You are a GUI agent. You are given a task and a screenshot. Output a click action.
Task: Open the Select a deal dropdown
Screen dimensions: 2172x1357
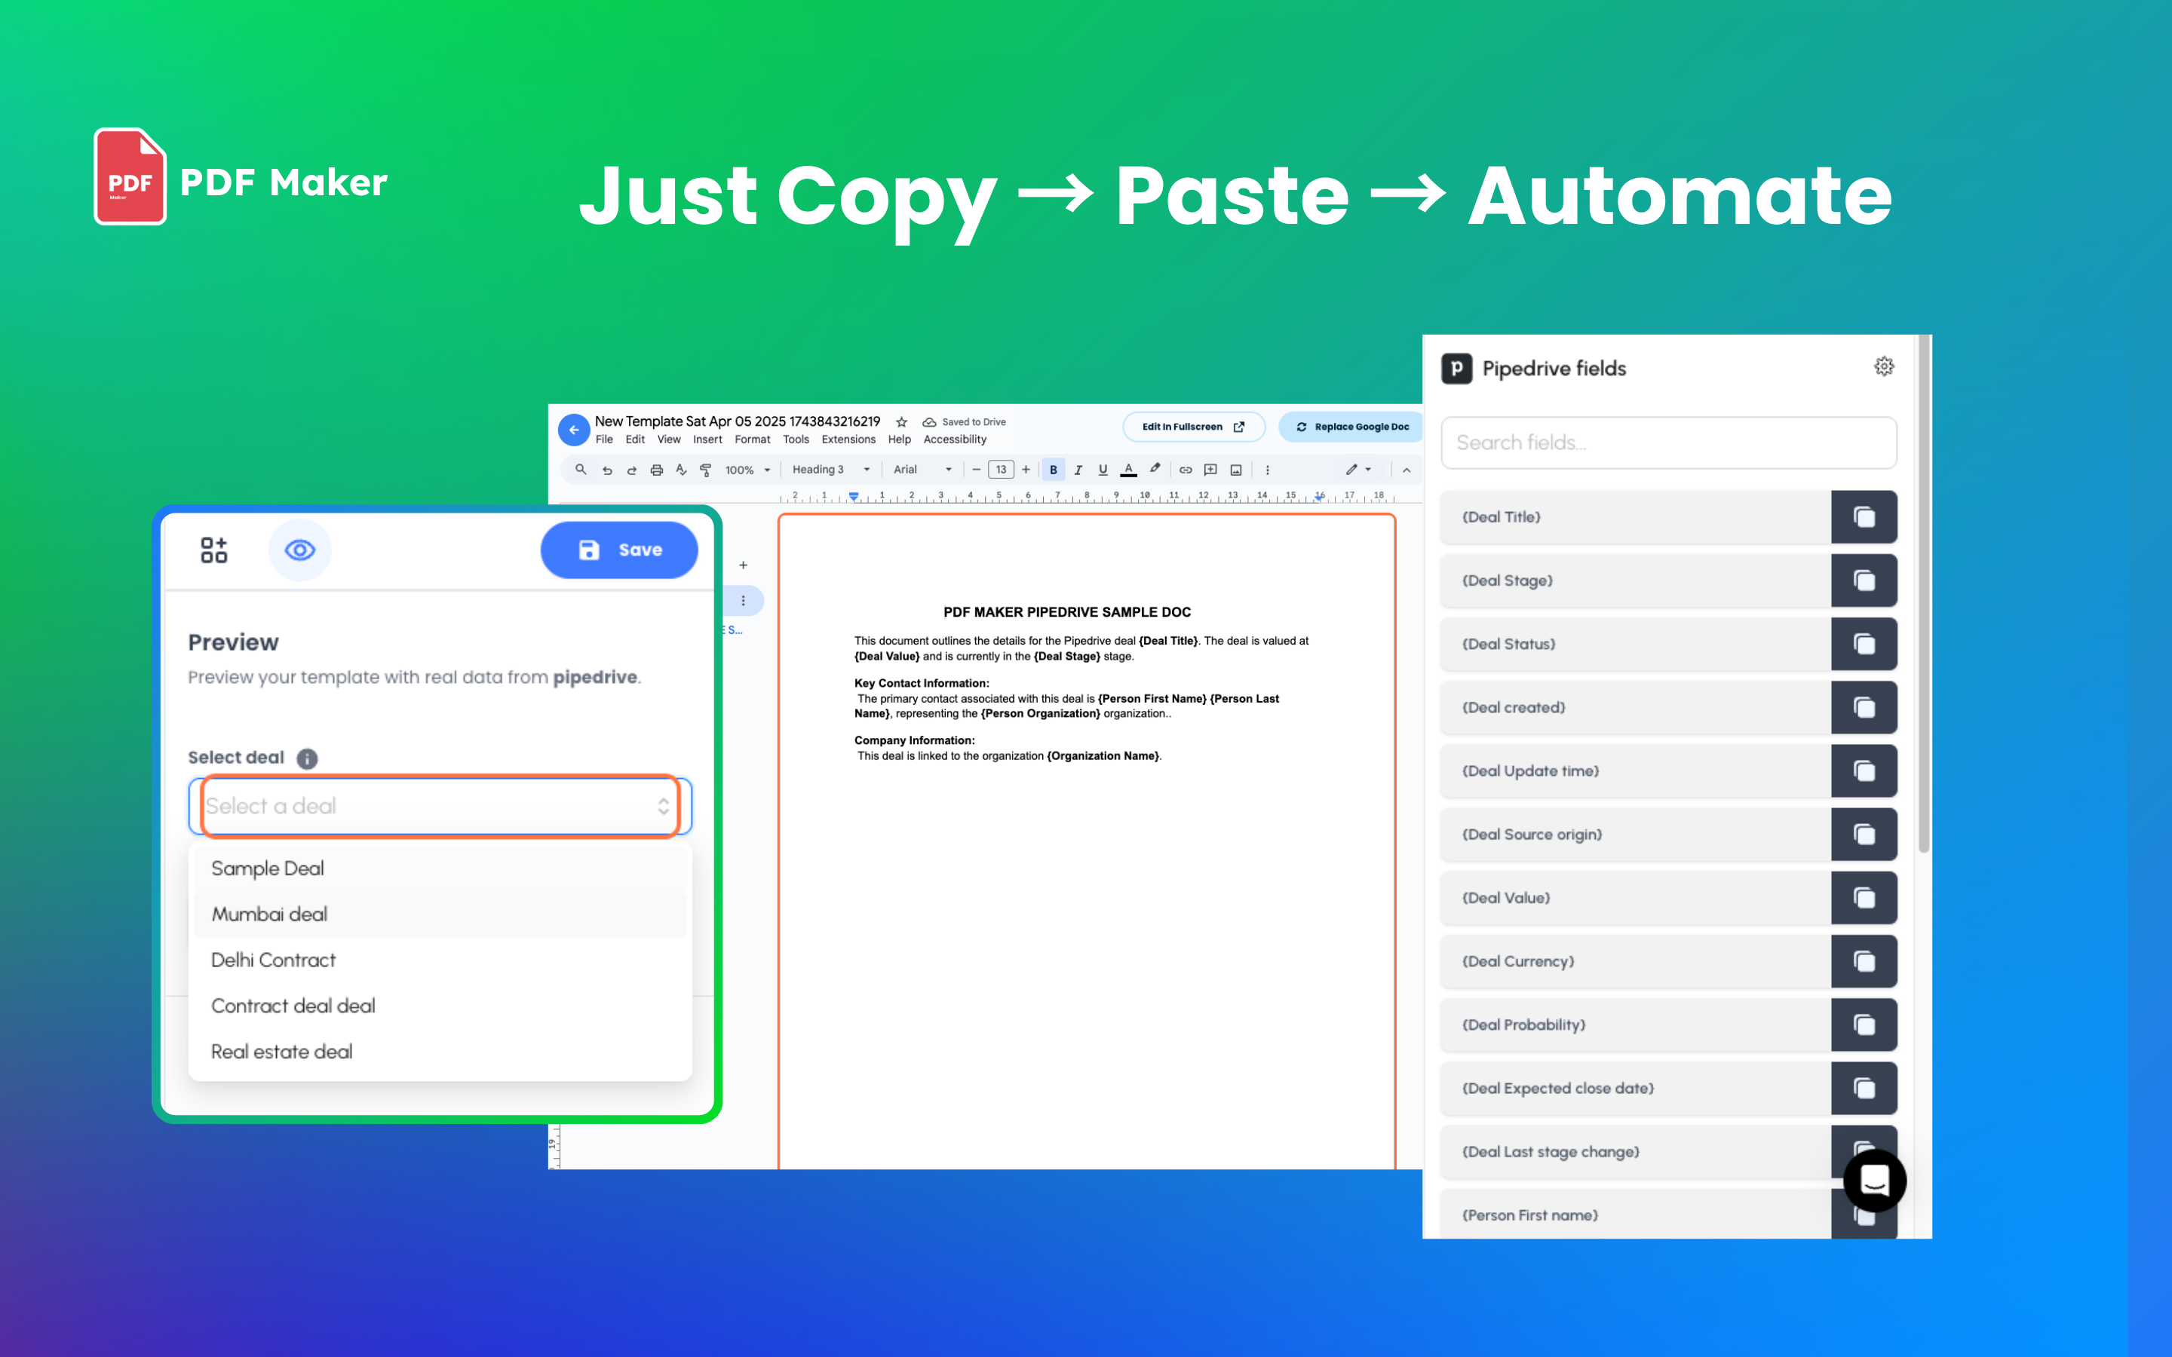[x=439, y=806]
